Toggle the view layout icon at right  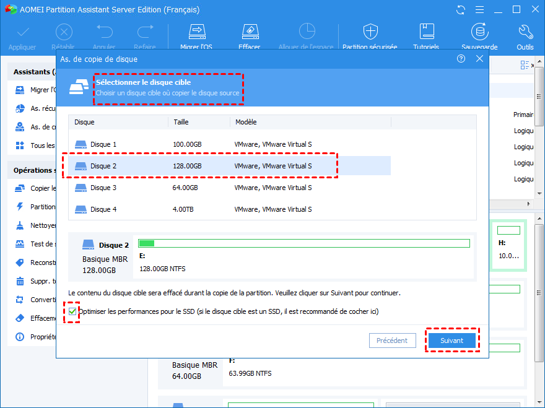pos(525,65)
